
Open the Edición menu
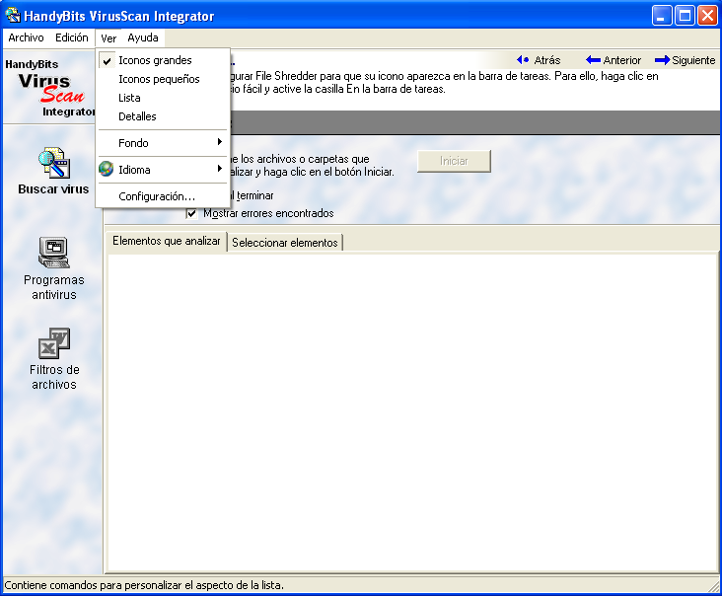pos(71,37)
